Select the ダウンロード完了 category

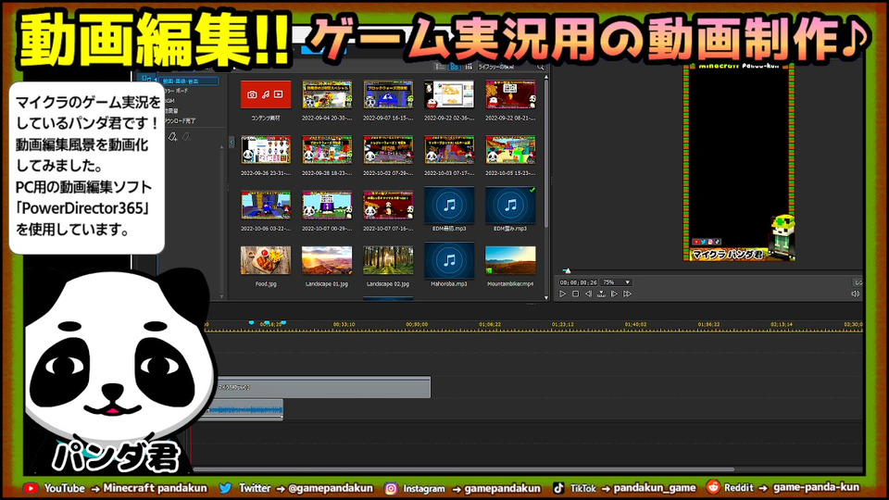(x=179, y=120)
